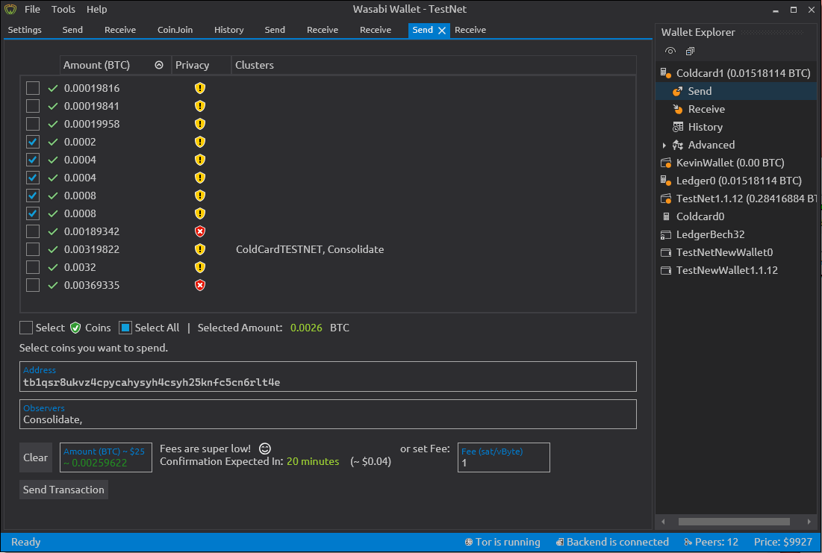Click the red privacy shield of 0.00189342 coin
822x553 pixels.
pos(200,231)
